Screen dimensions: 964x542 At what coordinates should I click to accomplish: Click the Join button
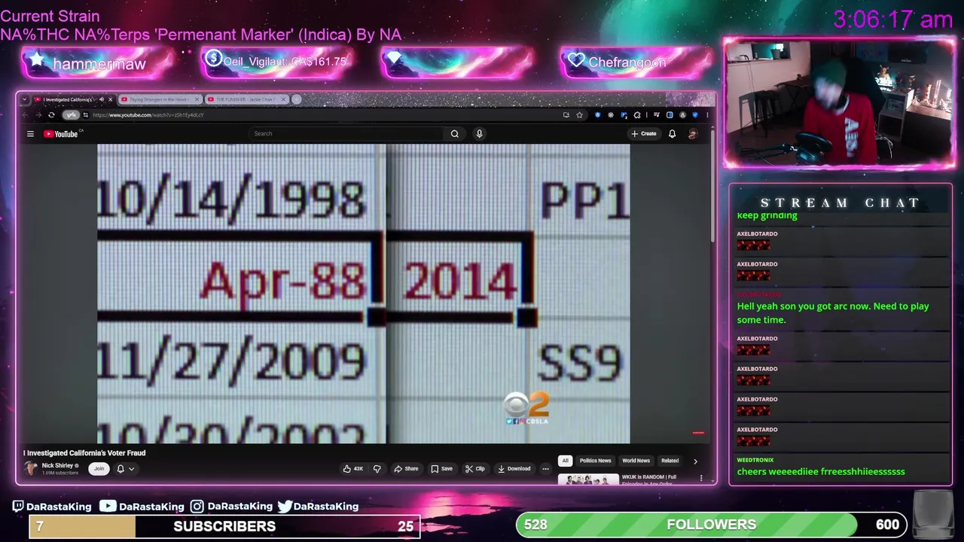pyautogui.click(x=99, y=468)
